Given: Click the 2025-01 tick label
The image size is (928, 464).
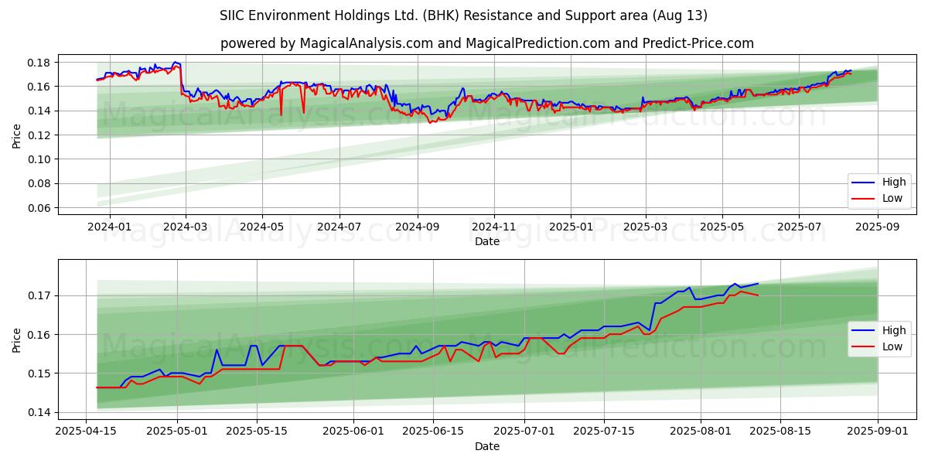Looking at the screenshot, I should pos(571,227).
